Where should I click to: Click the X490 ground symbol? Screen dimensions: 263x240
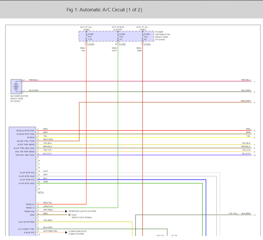click(70, 215)
